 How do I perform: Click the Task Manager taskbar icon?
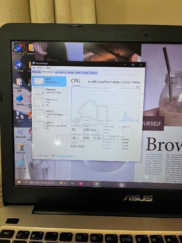(x=97, y=184)
